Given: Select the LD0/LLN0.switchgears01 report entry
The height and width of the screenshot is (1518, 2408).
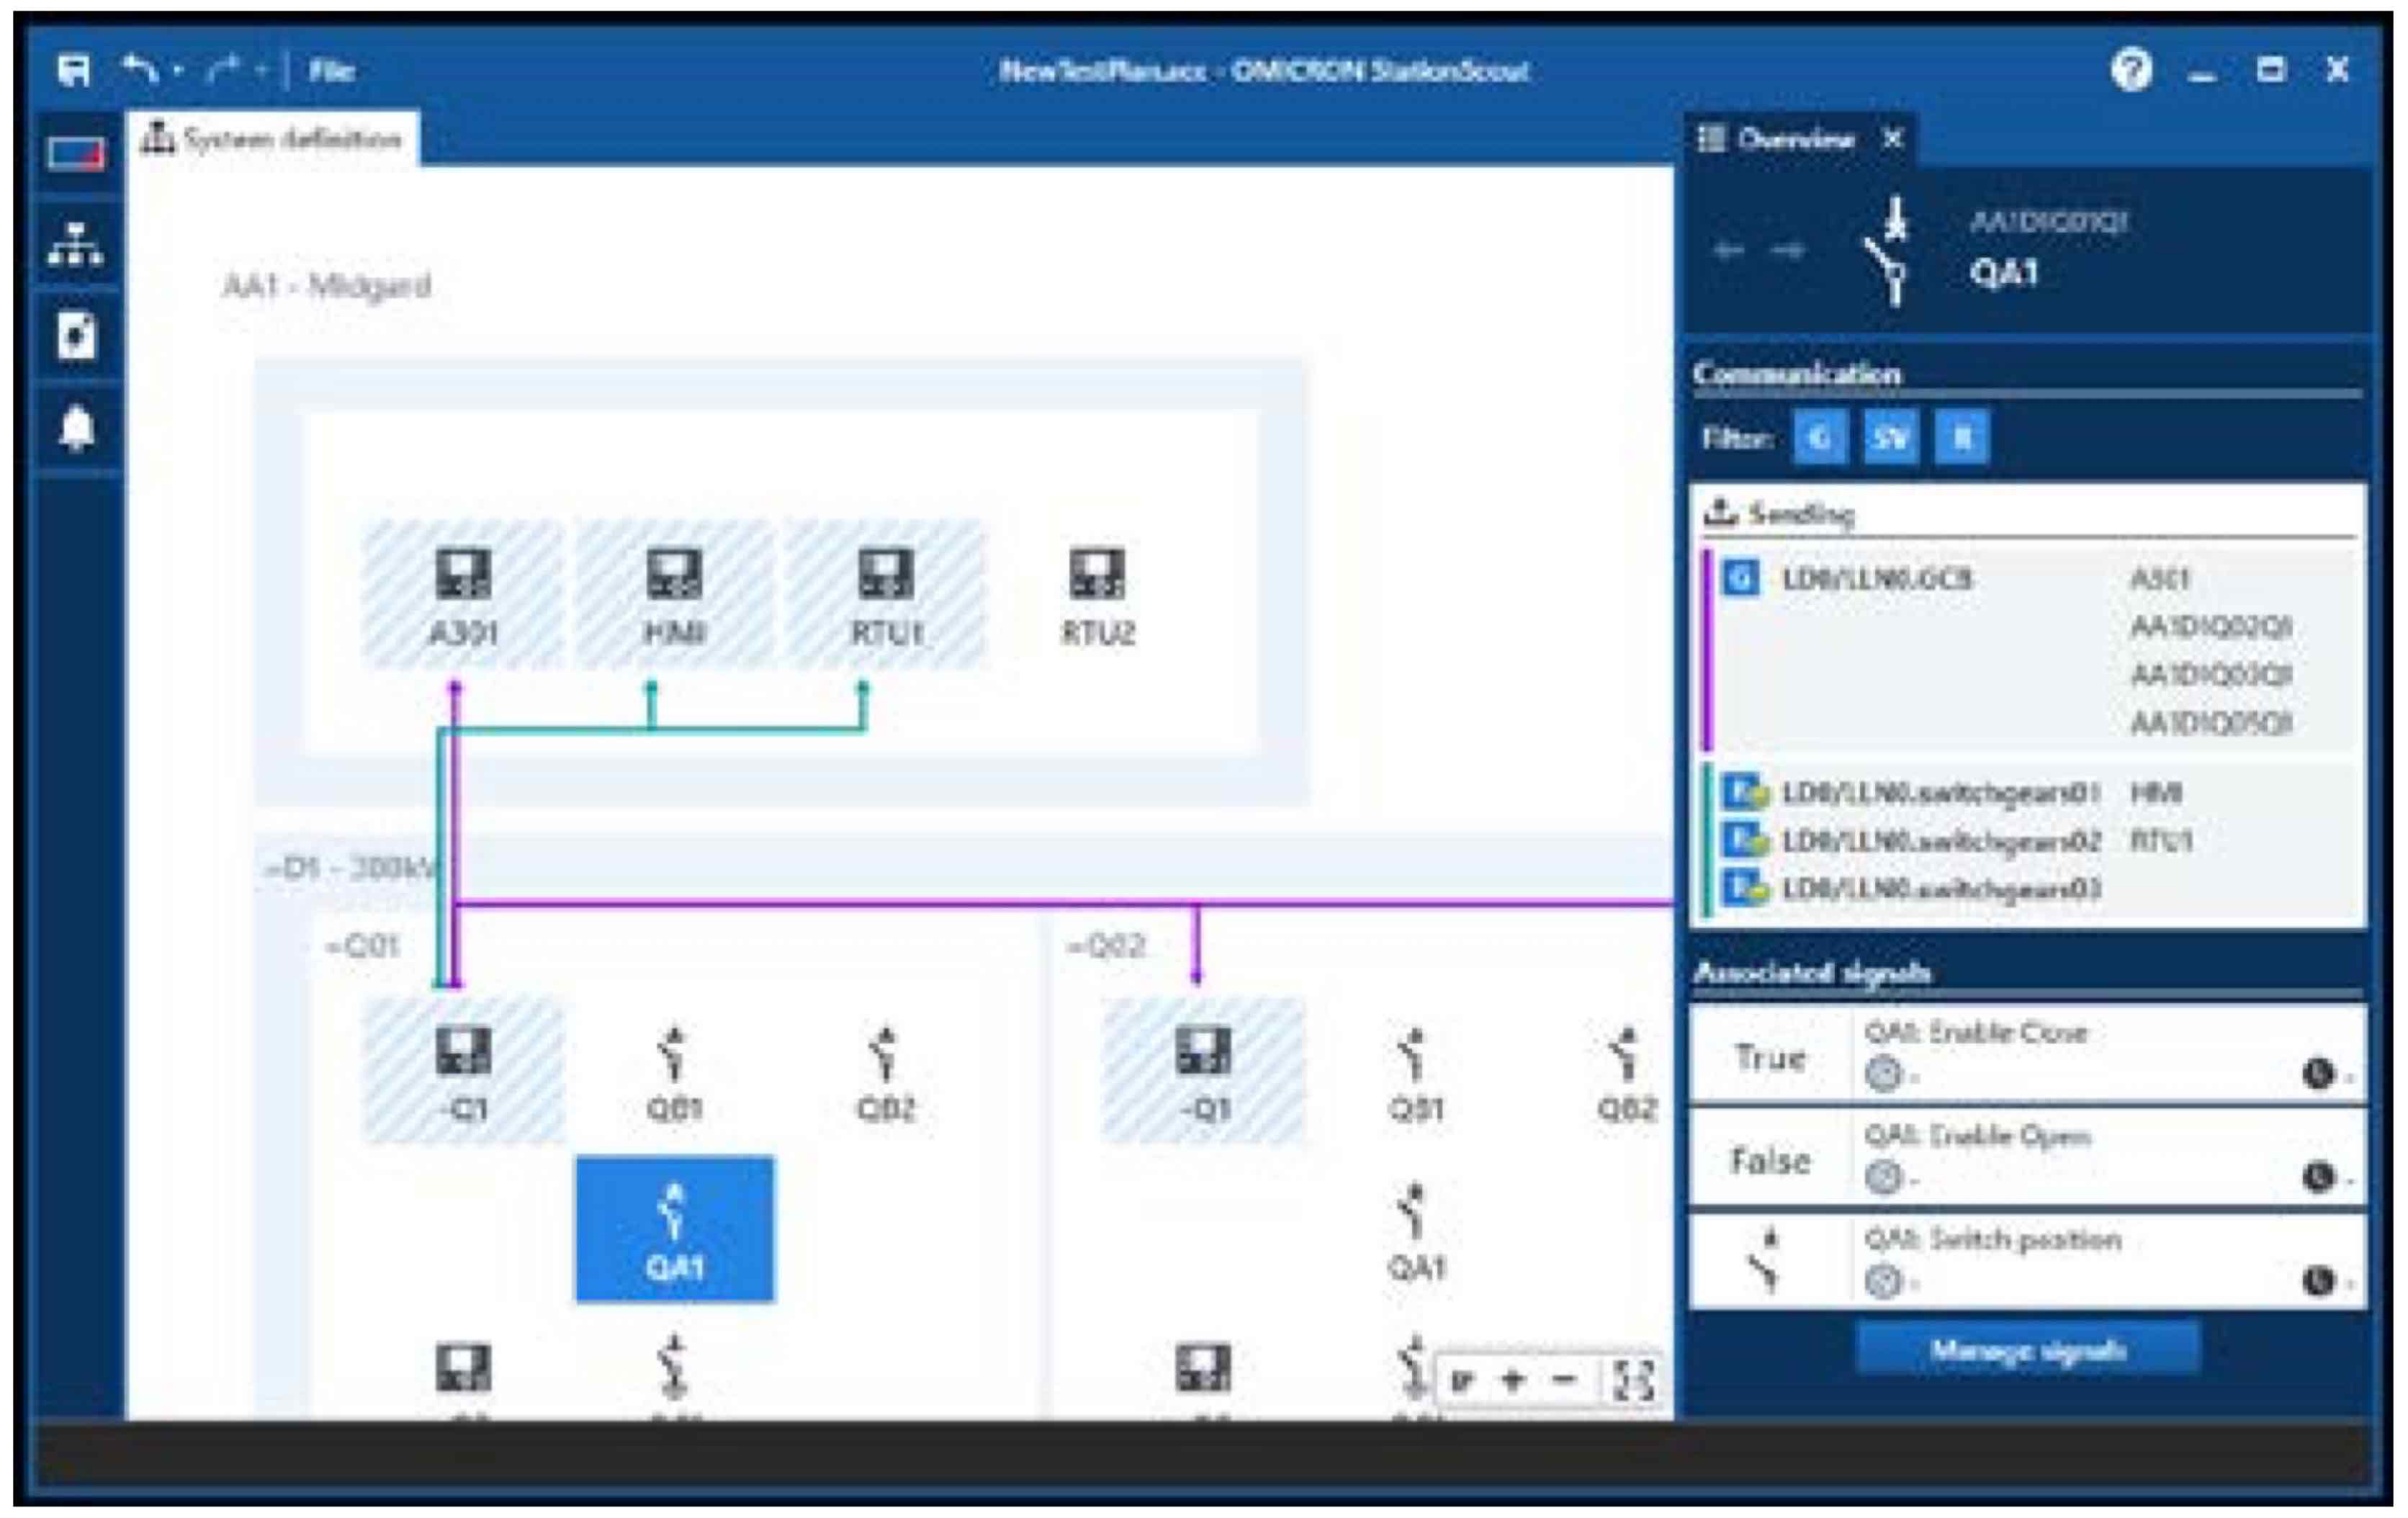Looking at the screenshot, I should point(1940,793).
